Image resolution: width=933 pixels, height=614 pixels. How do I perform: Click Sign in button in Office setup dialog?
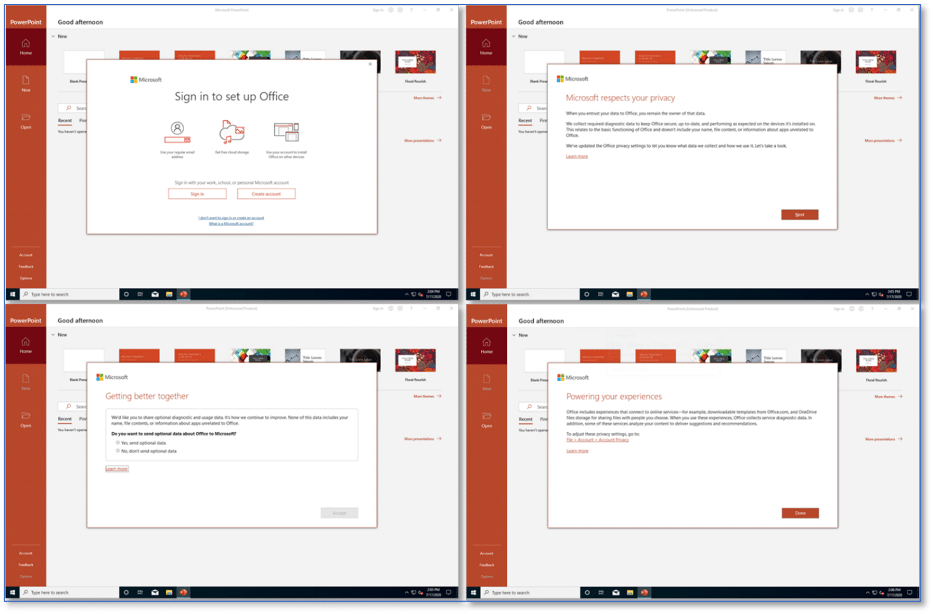coord(197,194)
